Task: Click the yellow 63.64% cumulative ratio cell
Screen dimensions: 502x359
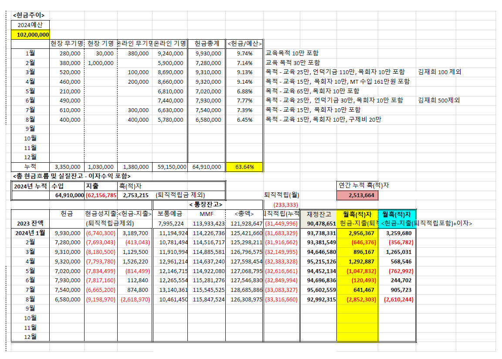Action: tap(244, 167)
